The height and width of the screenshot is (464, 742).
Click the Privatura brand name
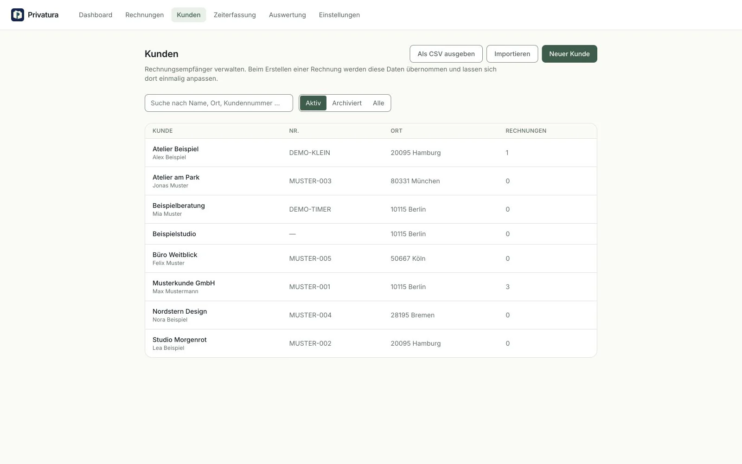pyautogui.click(x=43, y=15)
